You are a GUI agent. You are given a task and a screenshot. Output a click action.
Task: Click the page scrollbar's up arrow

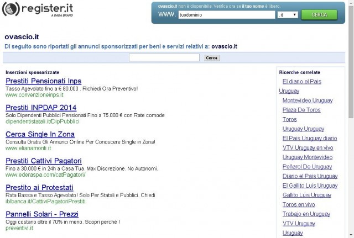[x=351, y=2]
